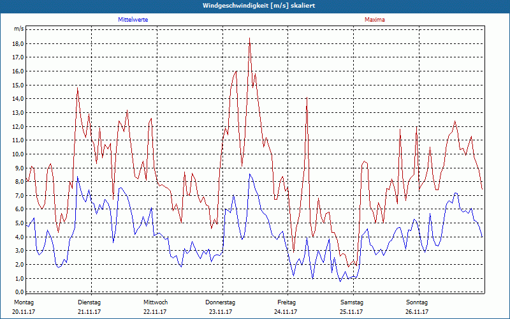Click the 9,0 y-axis value

19,168
